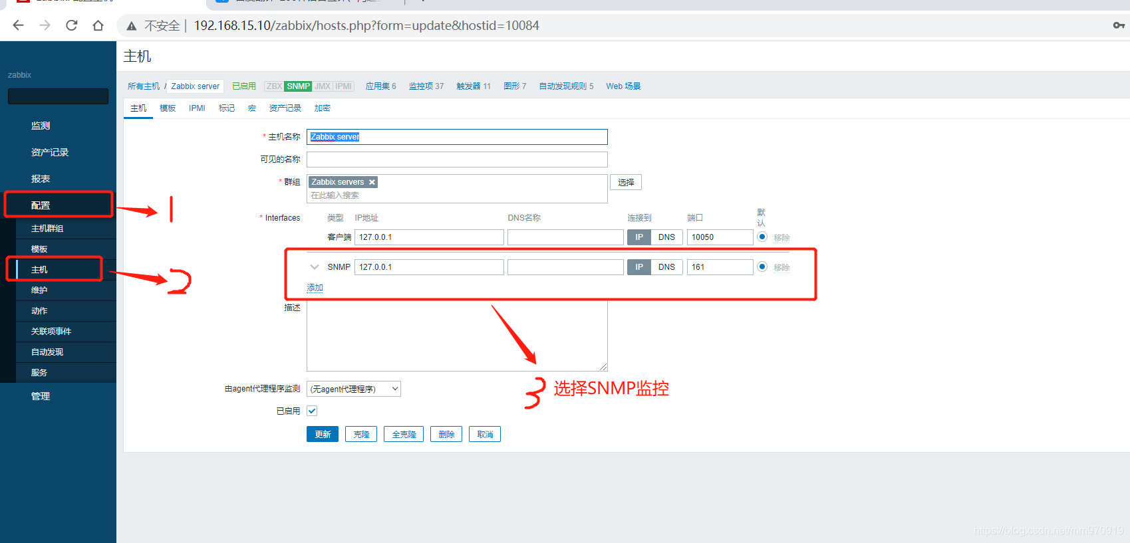
Task: Remove the agent interface via 移除
Action: tap(781, 238)
